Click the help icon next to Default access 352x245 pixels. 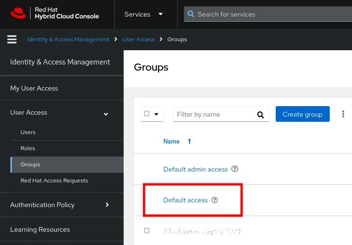click(215, 200)
